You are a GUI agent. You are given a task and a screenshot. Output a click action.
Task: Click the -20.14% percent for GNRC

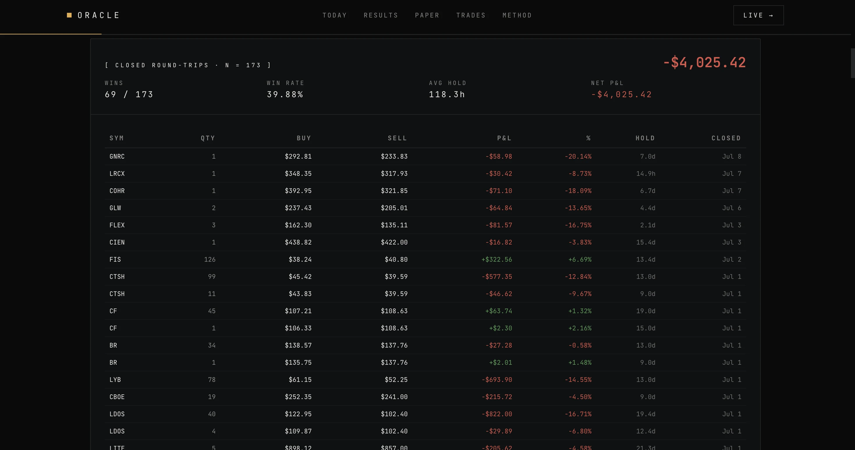point(578,156)
